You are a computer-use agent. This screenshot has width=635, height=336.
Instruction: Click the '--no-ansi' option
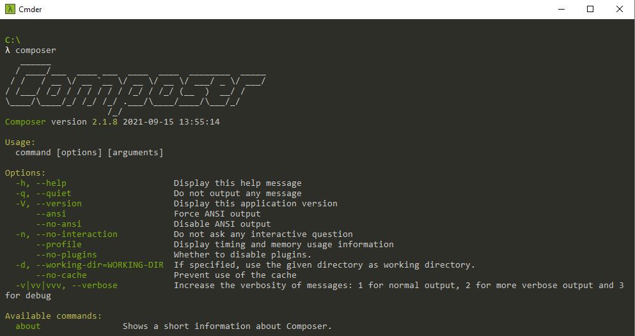(x=59, y=224)
